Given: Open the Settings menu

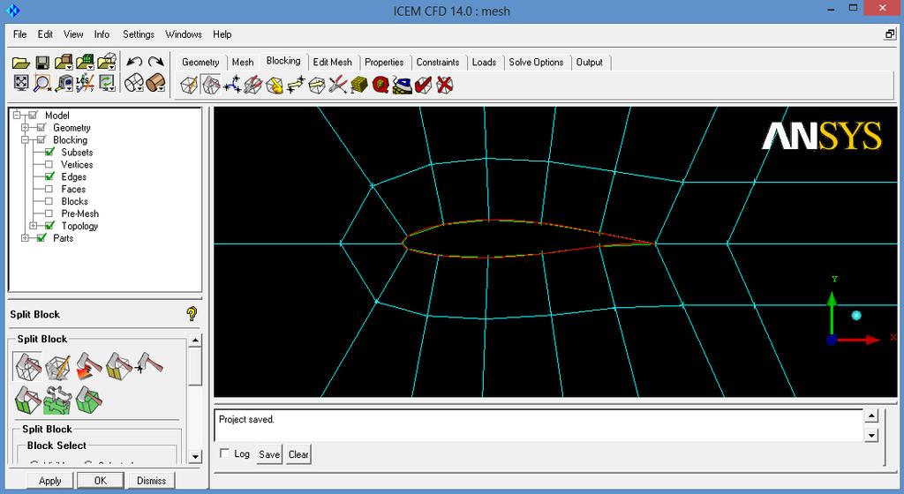Looking at the screenshot, I should [x=139, y=34].
